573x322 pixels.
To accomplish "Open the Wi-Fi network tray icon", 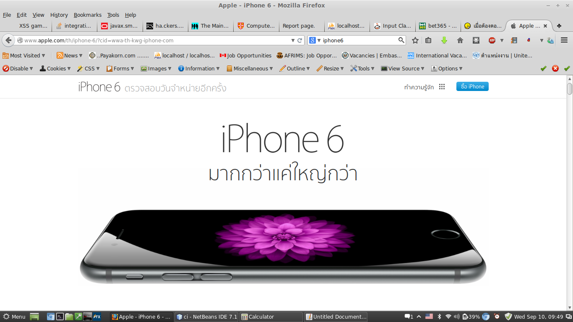I will click(x=448, y=317).
